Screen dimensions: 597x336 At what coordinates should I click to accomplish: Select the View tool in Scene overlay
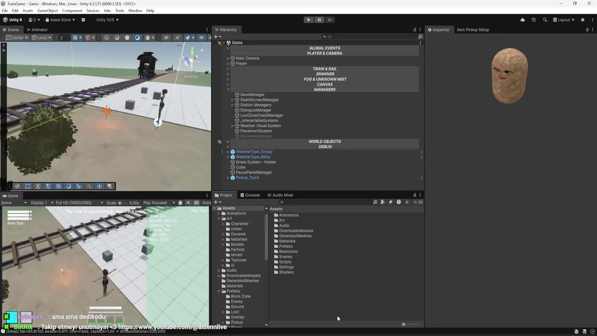coord(17,186)
